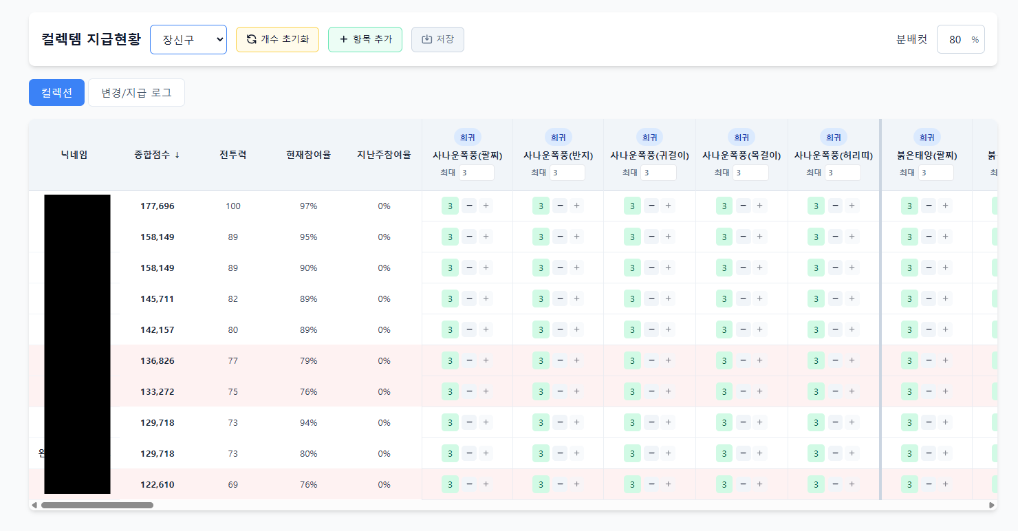Click plus for 사나운폭풍(귀걸이) in 177,696 row
This screenshot has height=531, width=1018.
coord(668,206)
